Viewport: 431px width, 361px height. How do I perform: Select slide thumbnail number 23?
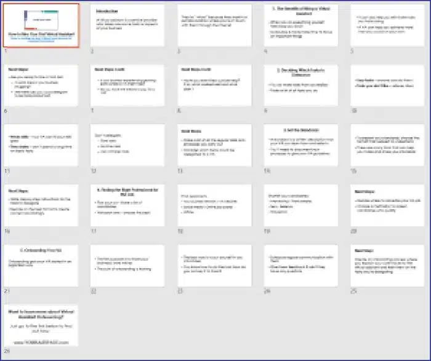coord(214,266)
